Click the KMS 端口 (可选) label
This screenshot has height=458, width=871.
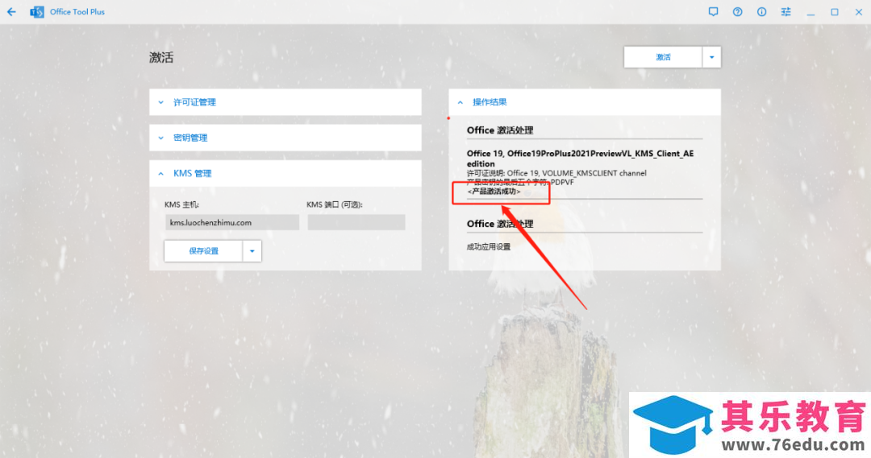pos(335,204)
